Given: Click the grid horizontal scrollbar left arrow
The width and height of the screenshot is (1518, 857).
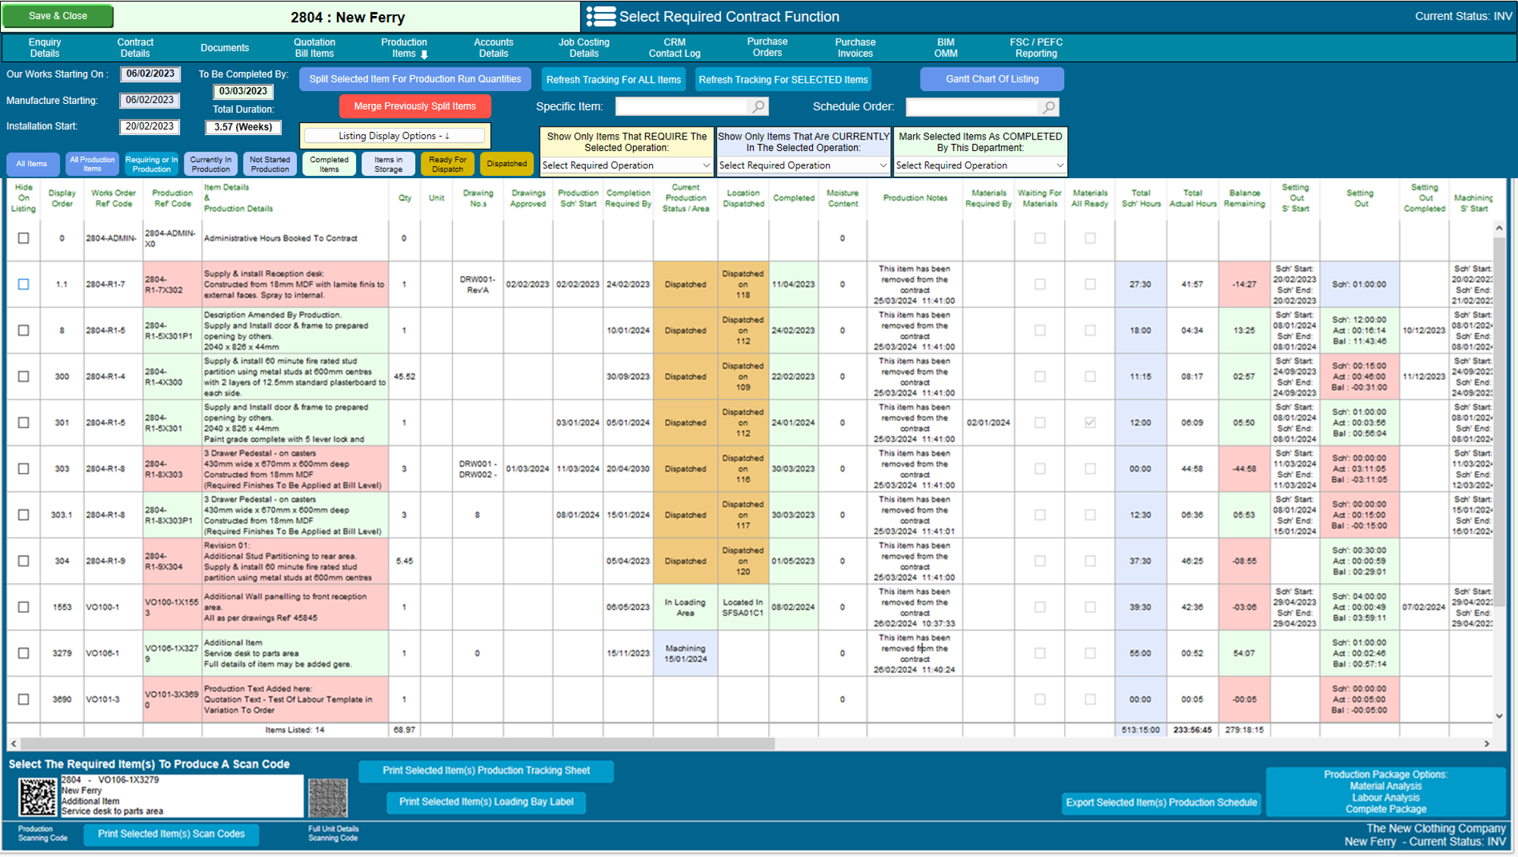Looking at the screenshot, I should [x=14, y=744].
